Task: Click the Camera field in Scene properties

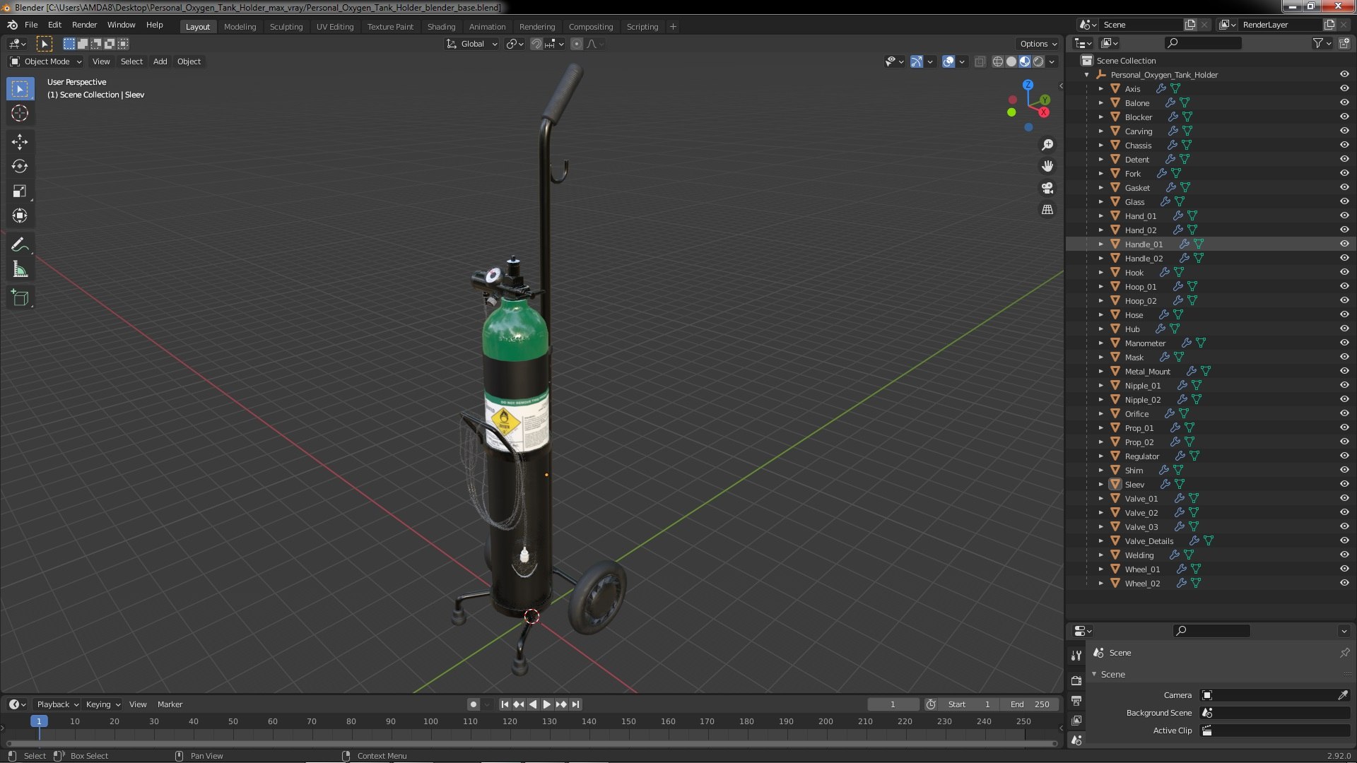Action: tap(1269, 695)
